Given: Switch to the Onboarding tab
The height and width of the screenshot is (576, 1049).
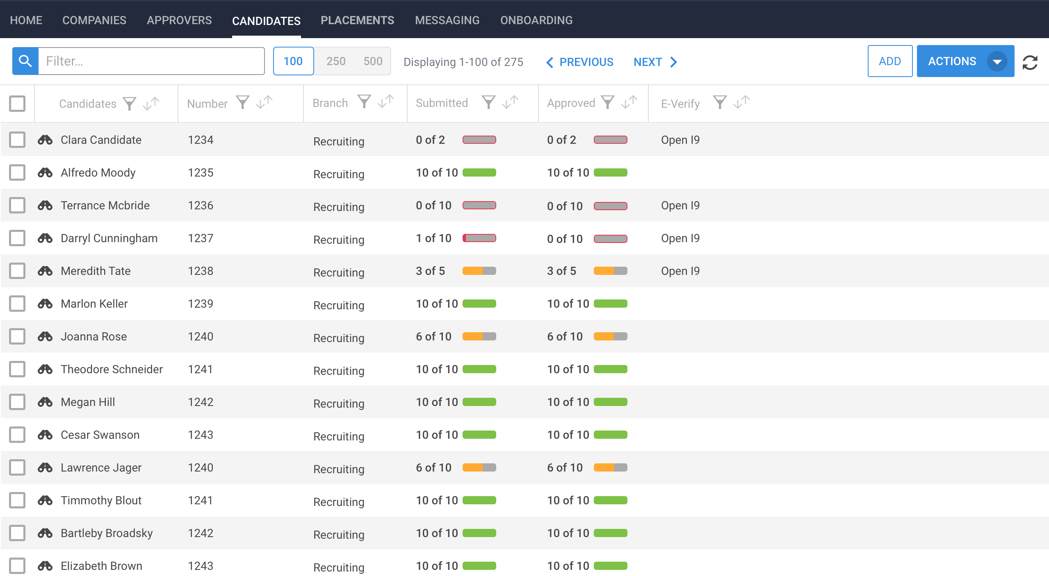Looking at the screenshot, I should pyautogui.click(x=536, y=20).
